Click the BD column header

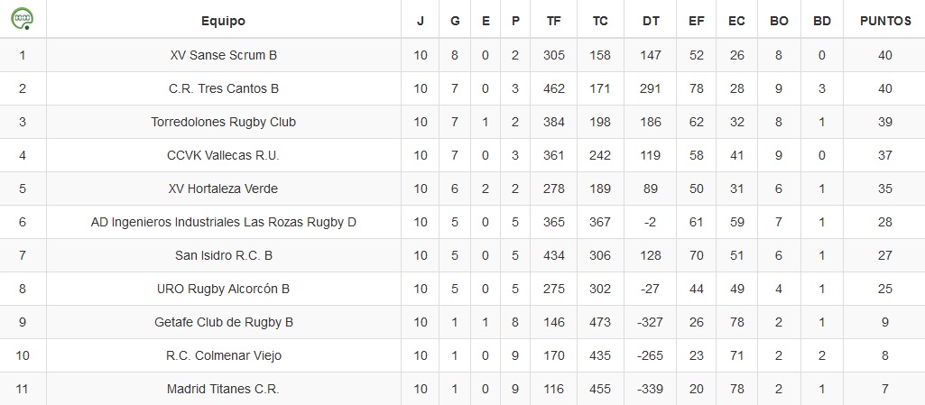pos(822,22)
